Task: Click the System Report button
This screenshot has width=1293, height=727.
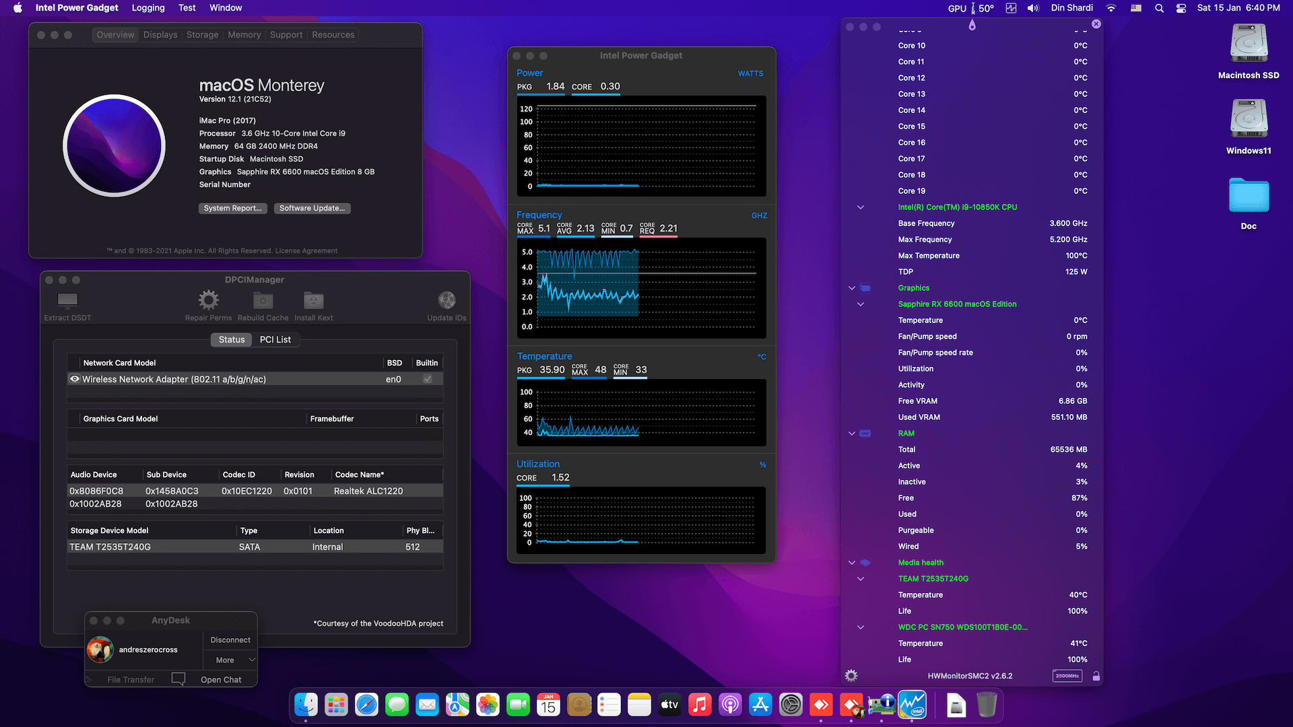Action: coord(232,208)
